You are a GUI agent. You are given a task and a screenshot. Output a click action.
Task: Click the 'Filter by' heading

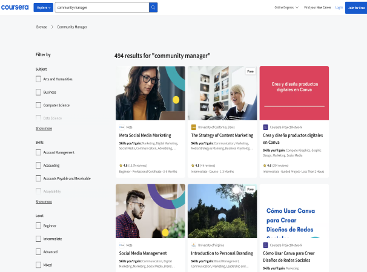(43, 54)
